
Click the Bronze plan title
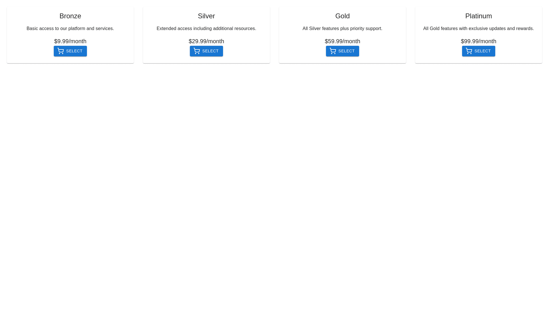pos(70,16)
